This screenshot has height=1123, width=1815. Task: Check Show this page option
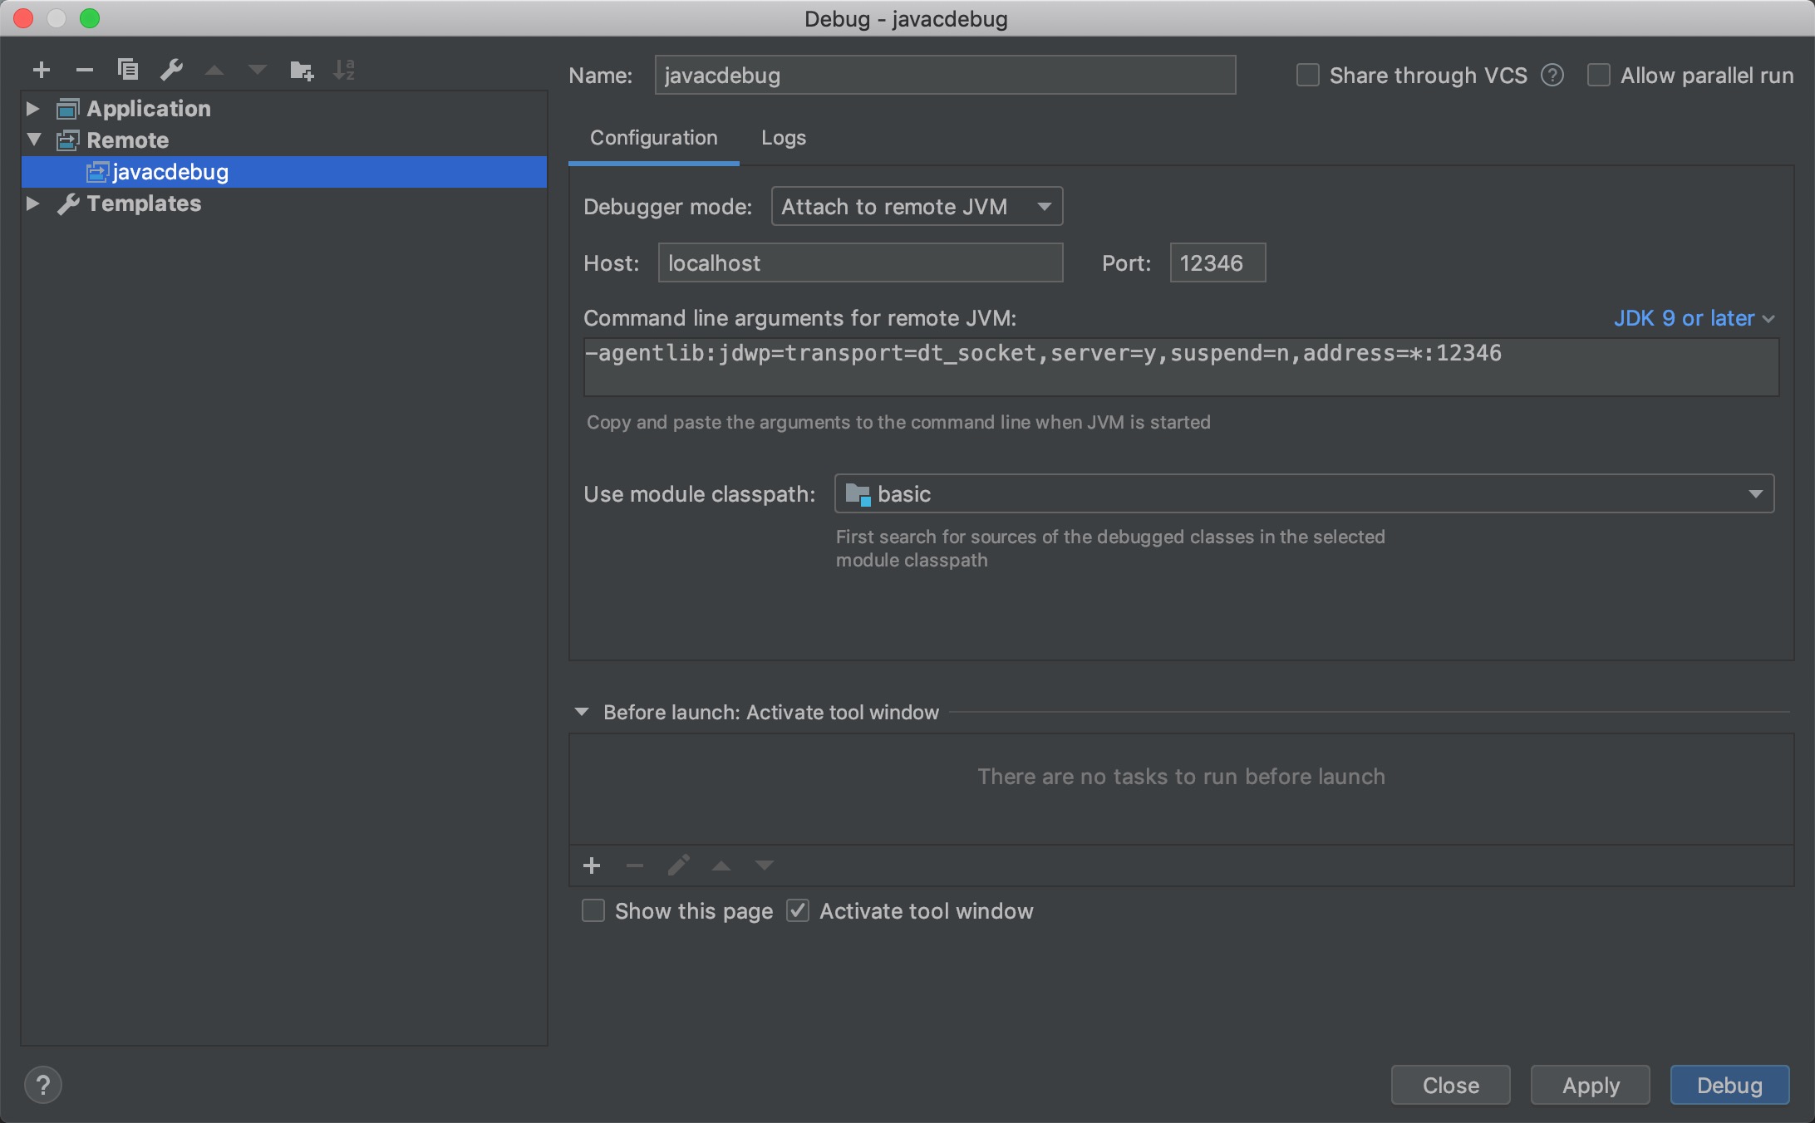593,911
